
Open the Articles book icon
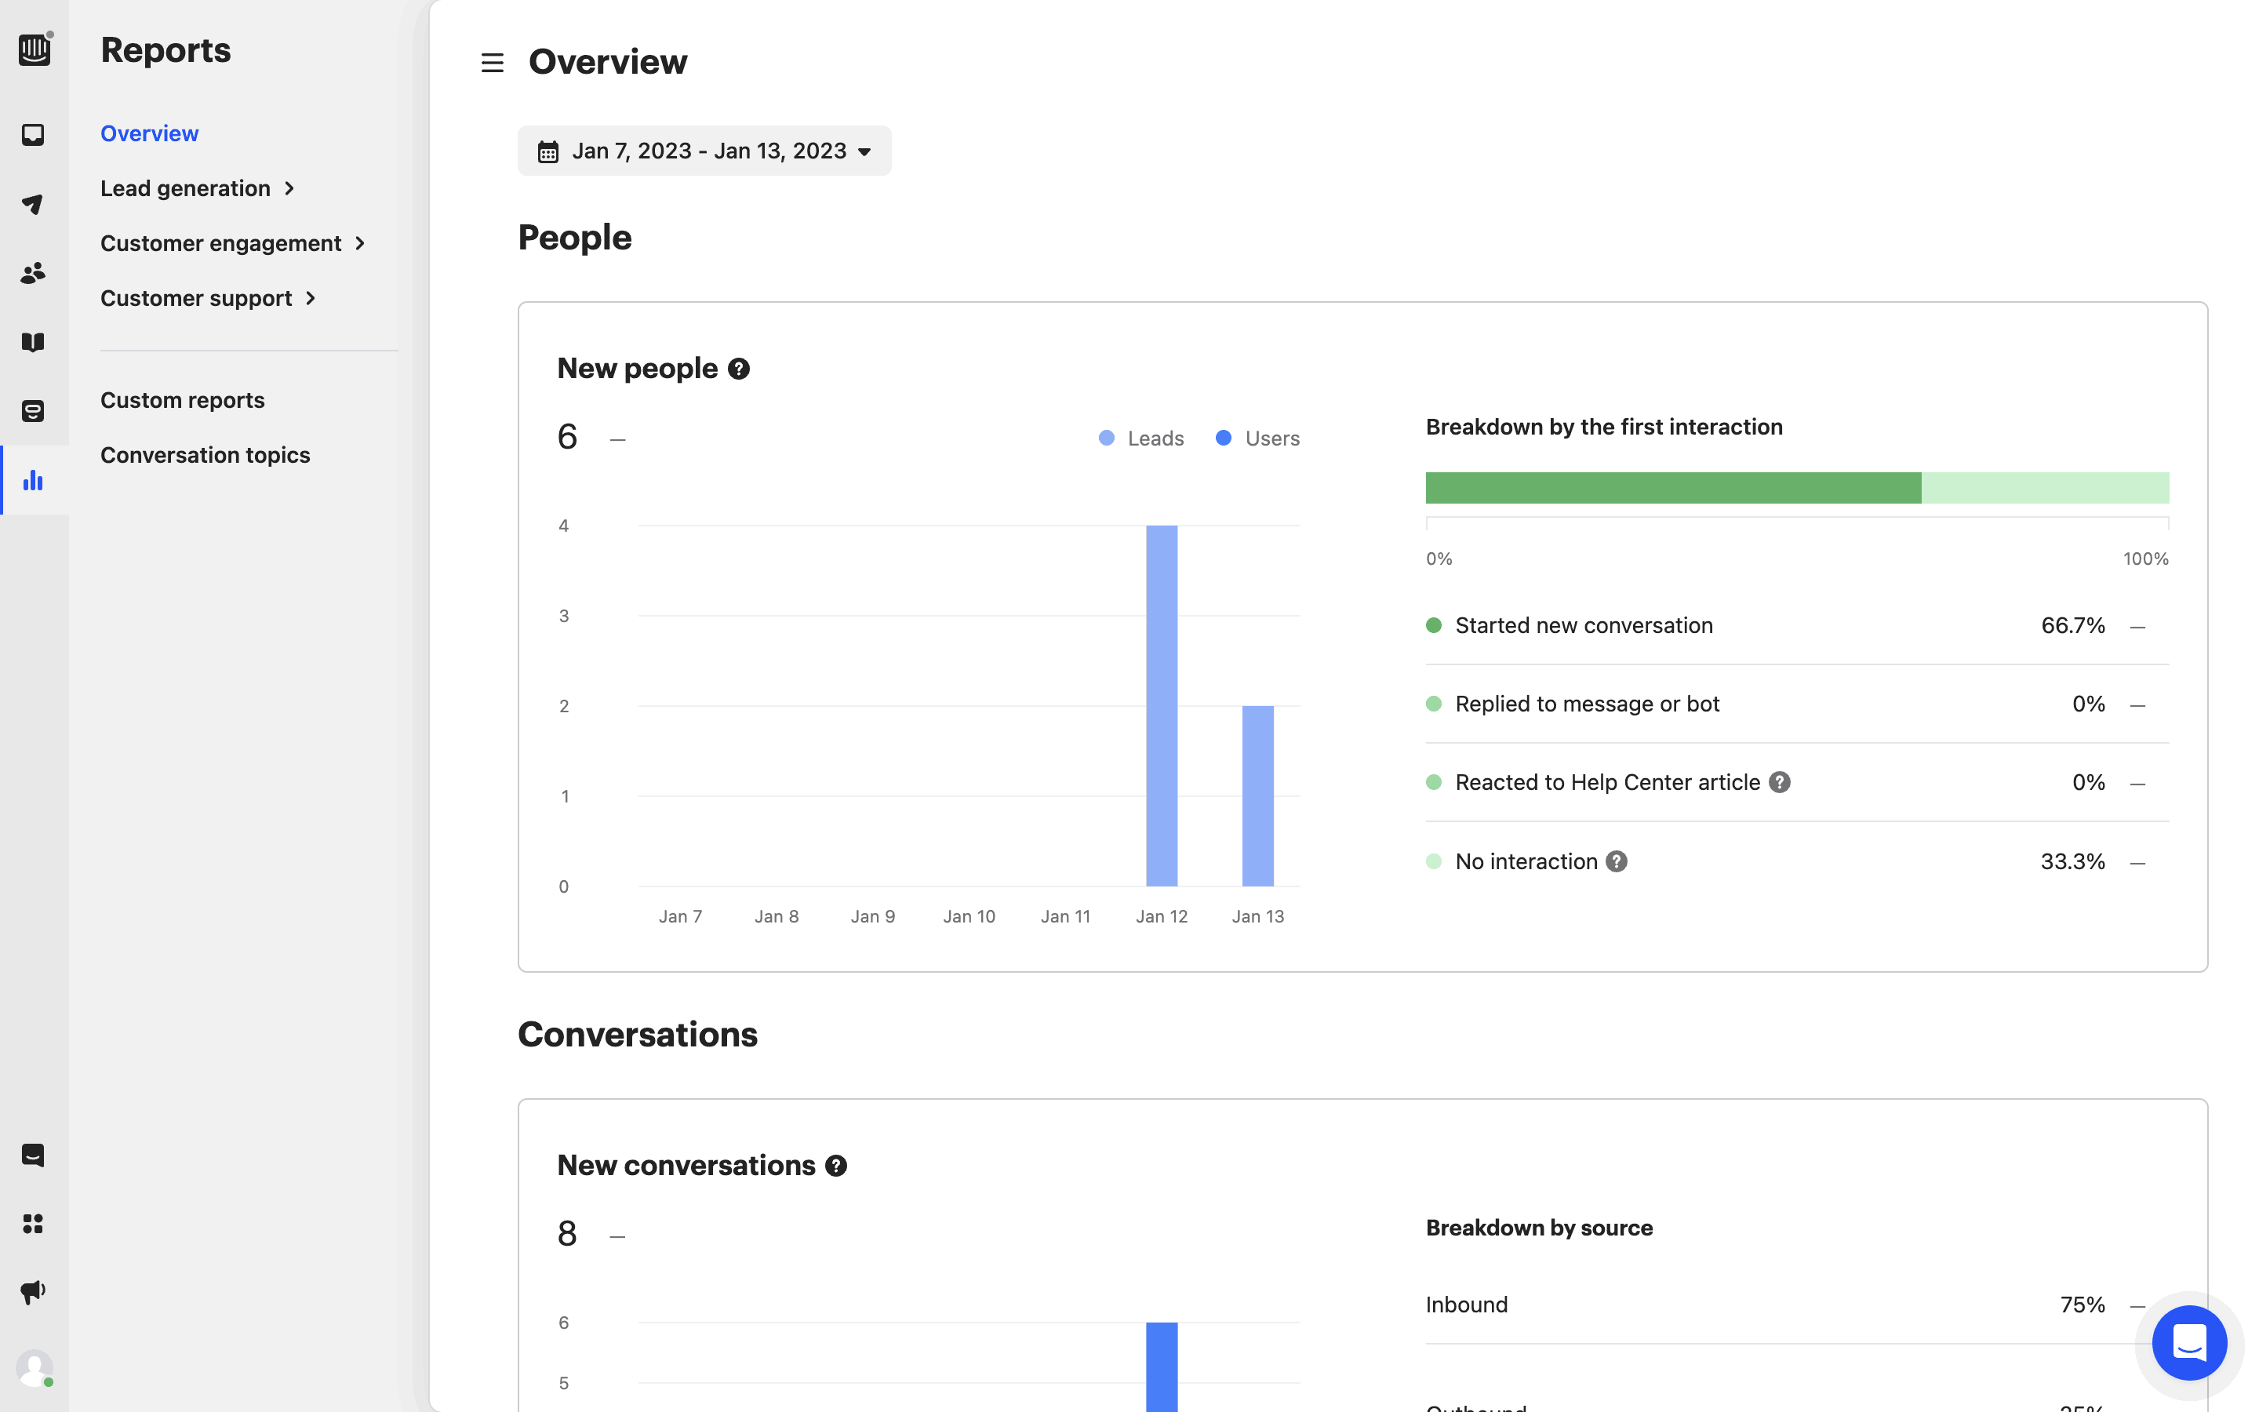[x=34, y=342]
